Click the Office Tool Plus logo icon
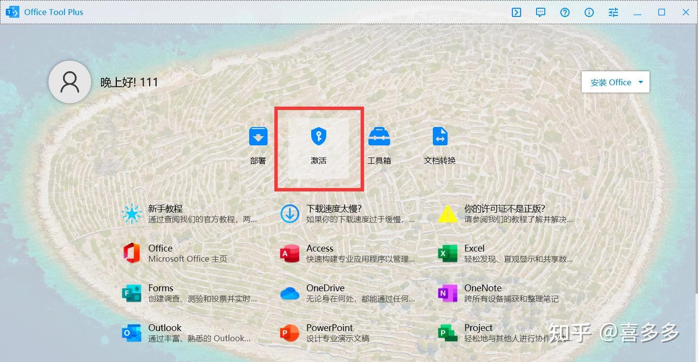This screenshot has width=698, height=362. 12,12
